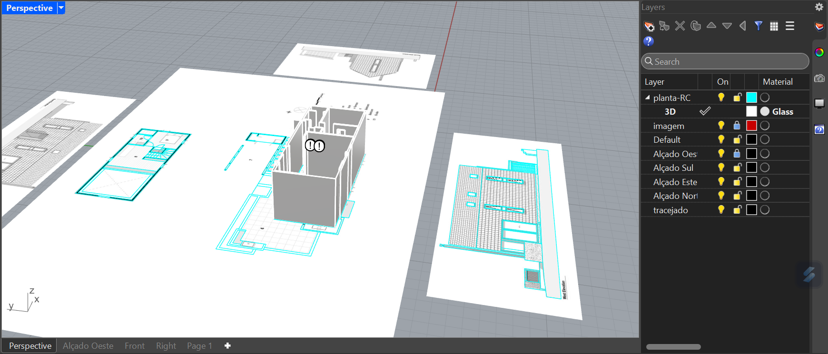
Task: Hide the tracejado layer via lightbulb
Action: point(721,210)
